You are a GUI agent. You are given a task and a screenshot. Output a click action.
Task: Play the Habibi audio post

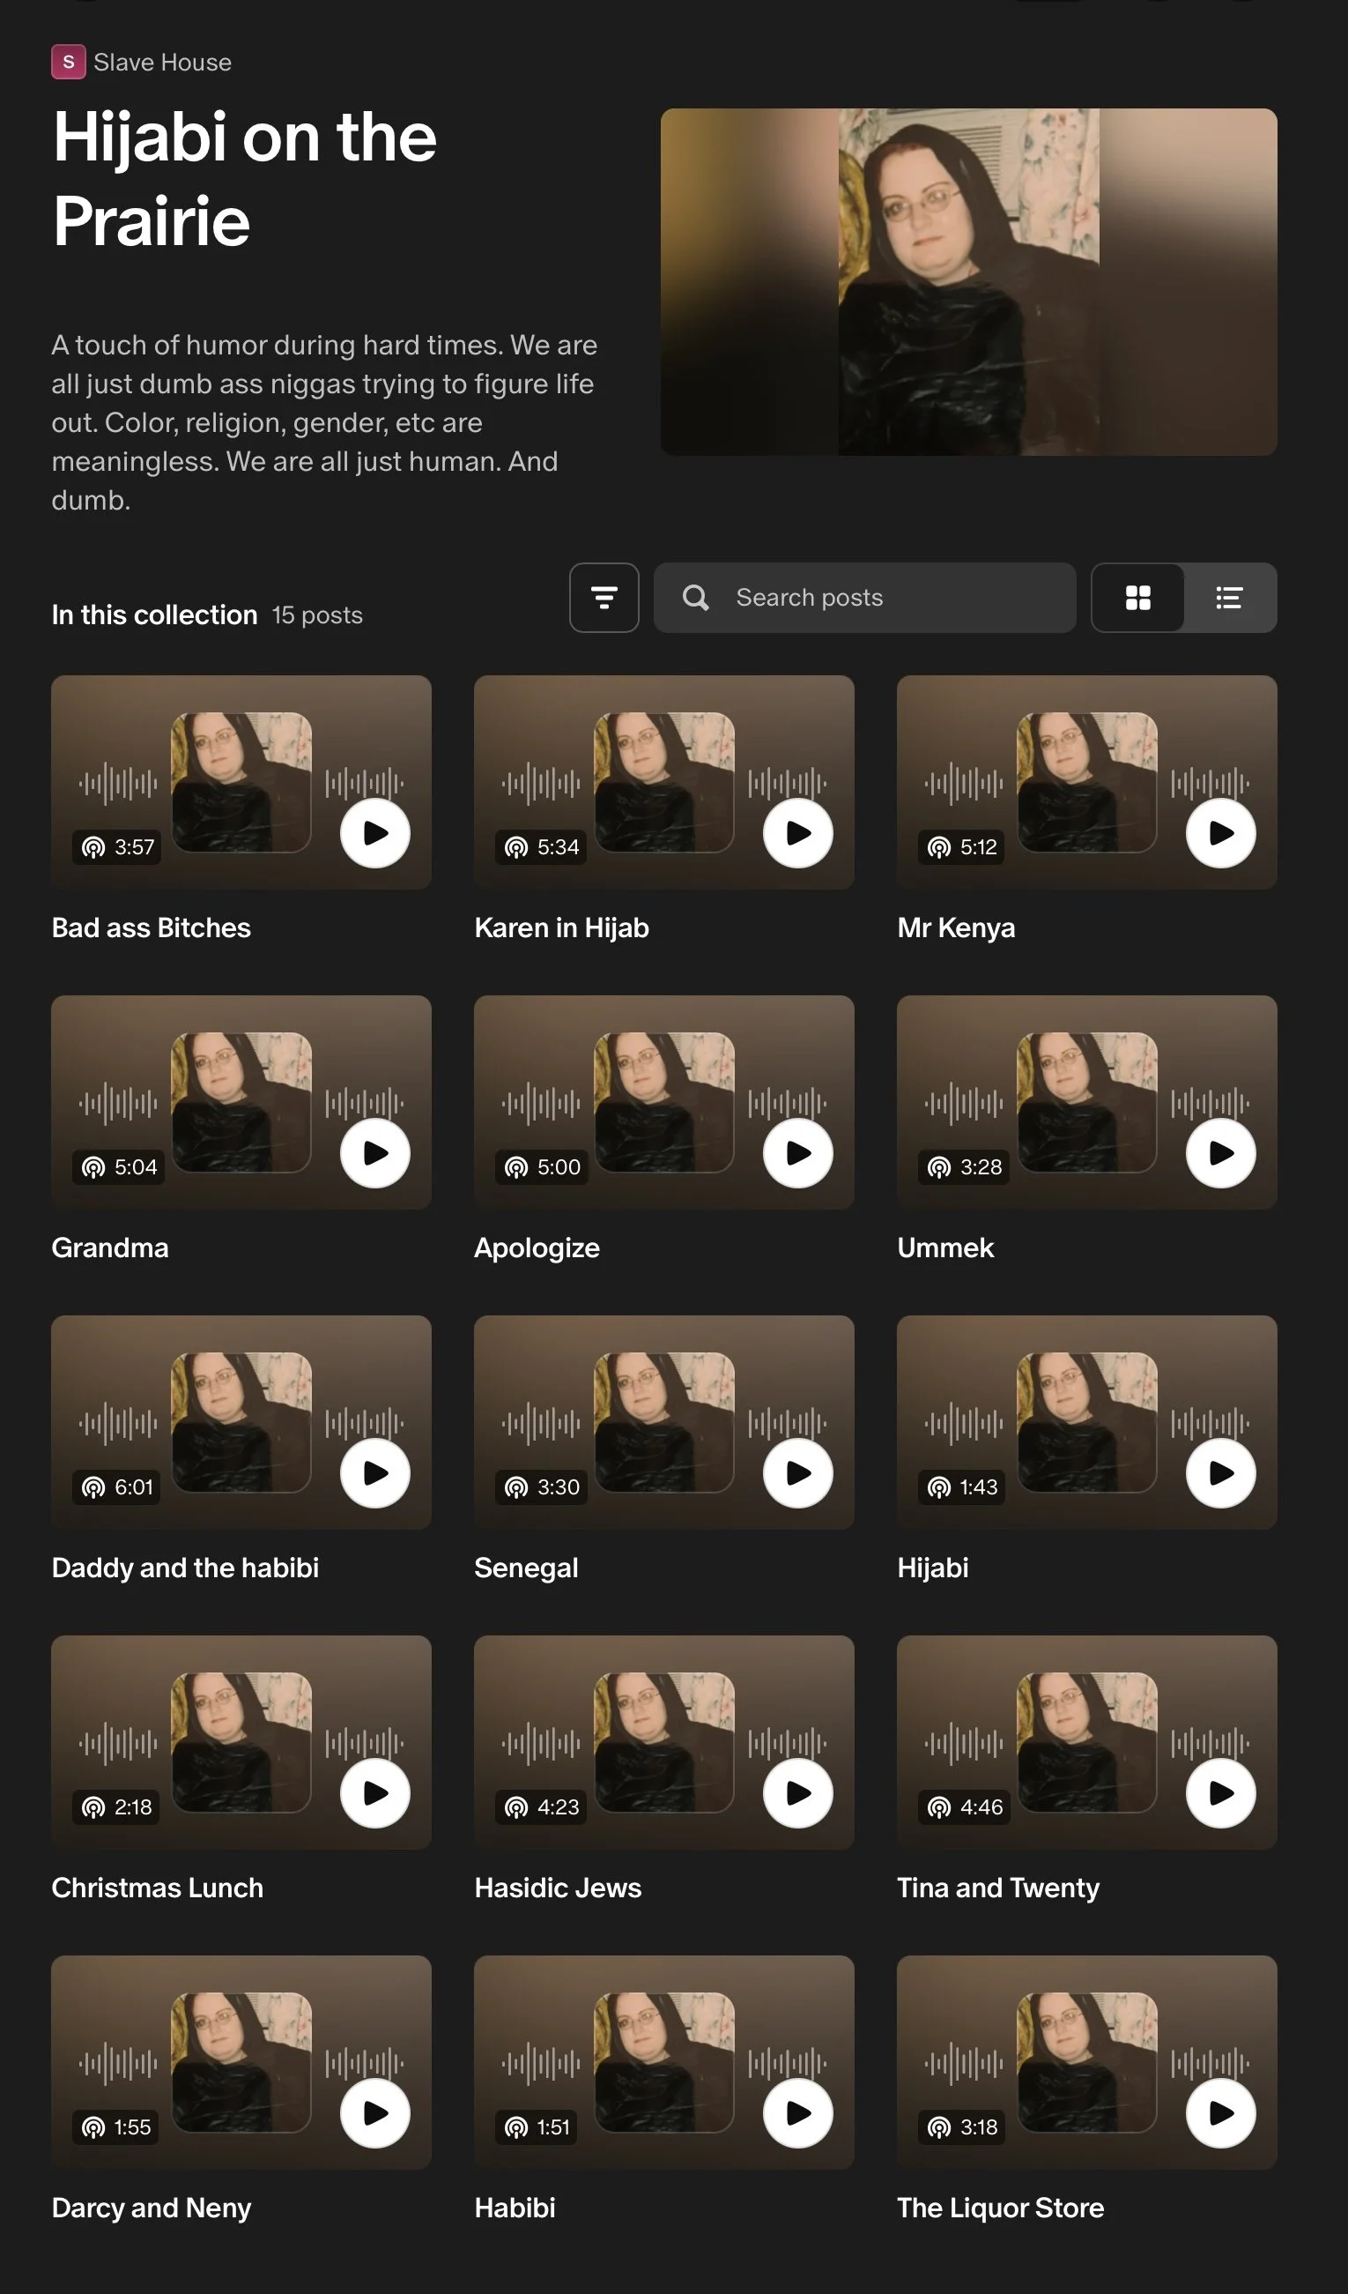797,2114
